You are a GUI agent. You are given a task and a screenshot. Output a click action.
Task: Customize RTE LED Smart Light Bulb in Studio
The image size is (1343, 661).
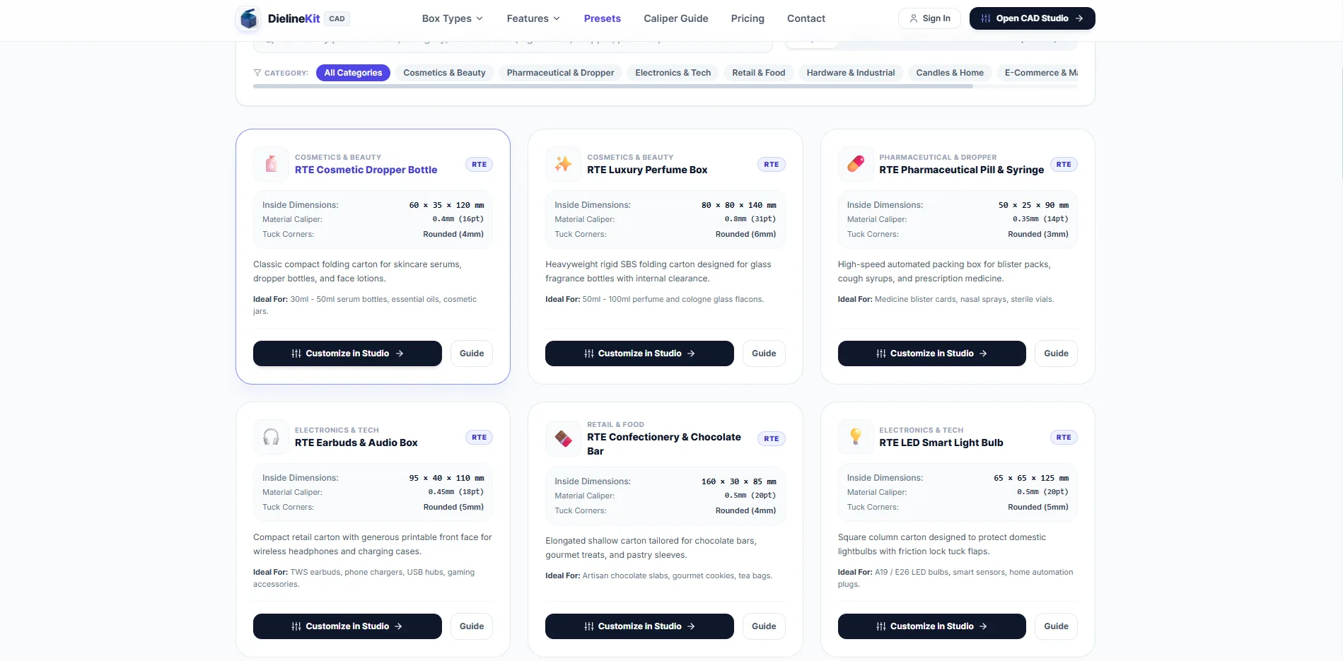point(931,626)
